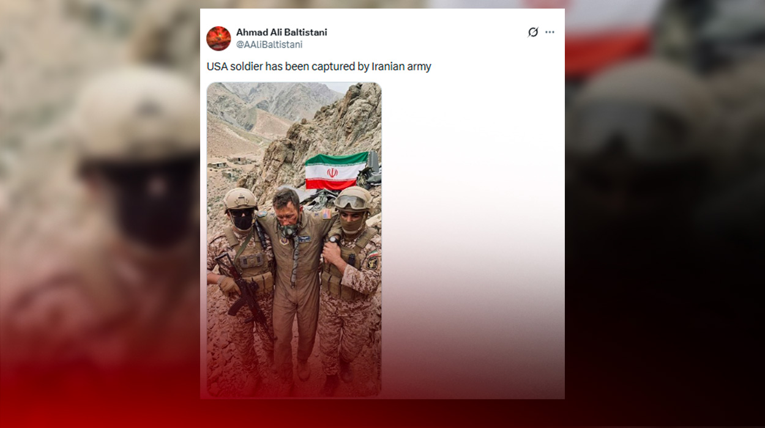Open the Ahmad Ali Baltistani profile name

(282, 32)
